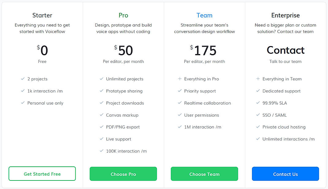
Task: Click the "Contact" price text for Enterprise
Action: pyautogui.click(x=285, y=50)
